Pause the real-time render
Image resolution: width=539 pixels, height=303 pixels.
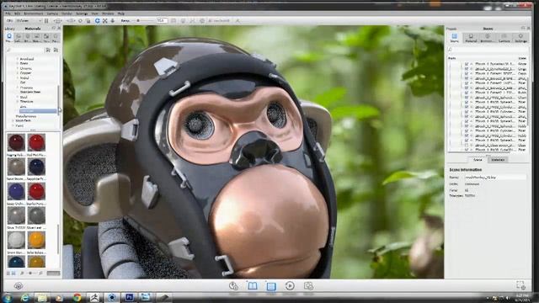(x=46, y=21)
